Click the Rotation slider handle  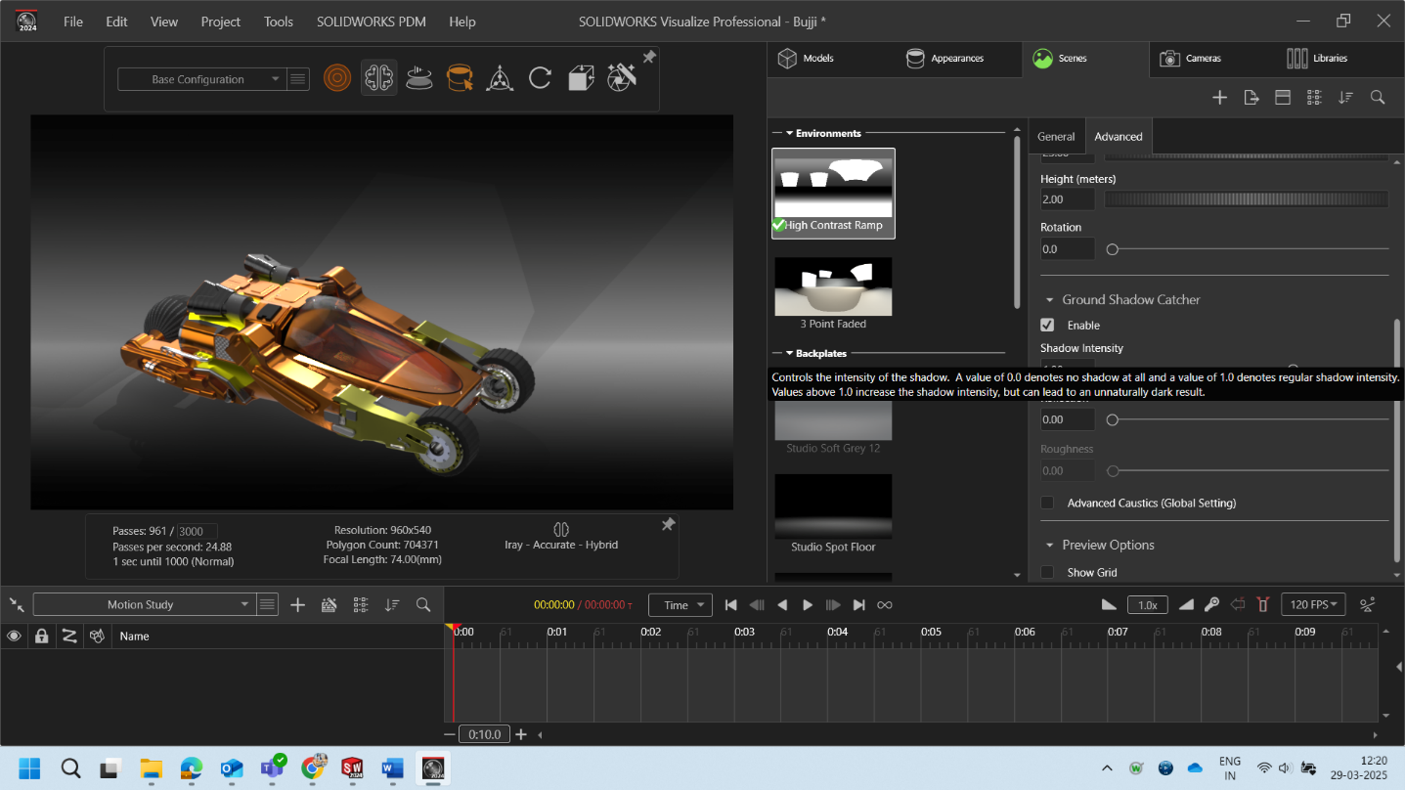[x=1112, y=250]
